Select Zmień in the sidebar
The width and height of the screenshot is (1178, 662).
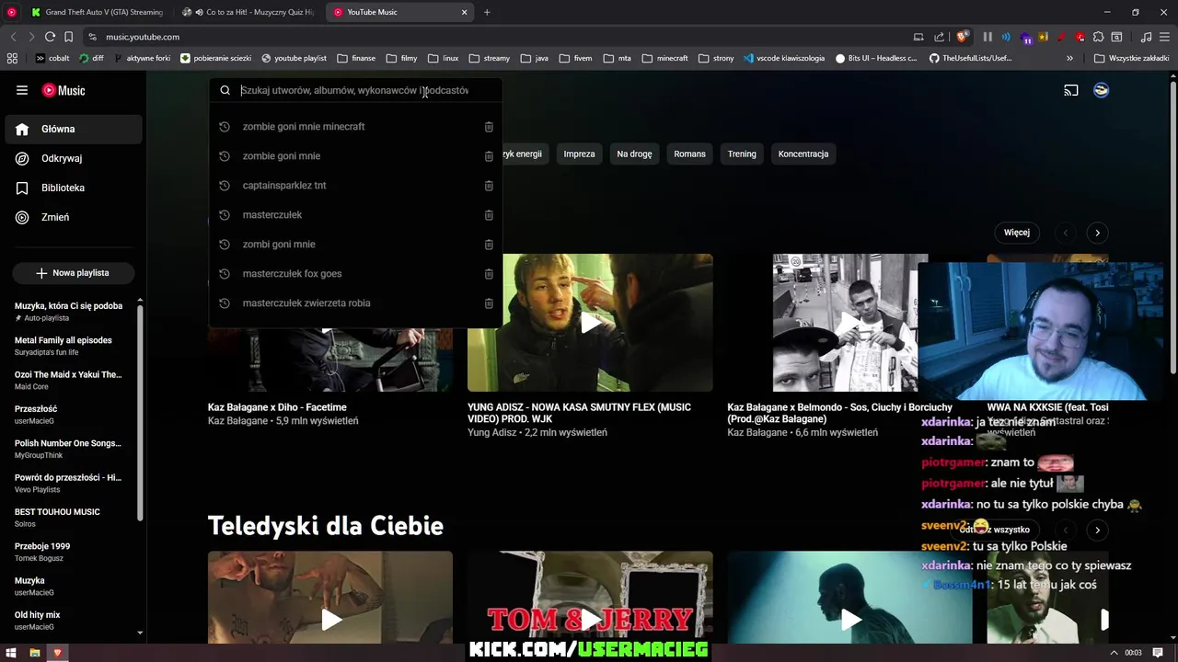[x=74, y=217]
